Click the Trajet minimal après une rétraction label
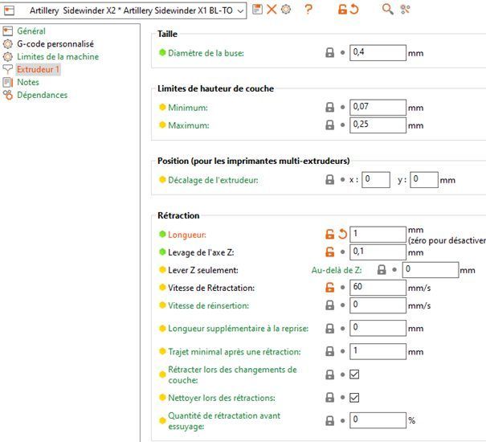The width and height of the screenshot is (486, 442). (235, 352)
